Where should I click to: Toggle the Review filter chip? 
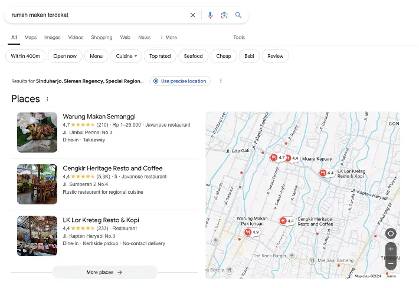pyautogui.click(x=275, y=56)
